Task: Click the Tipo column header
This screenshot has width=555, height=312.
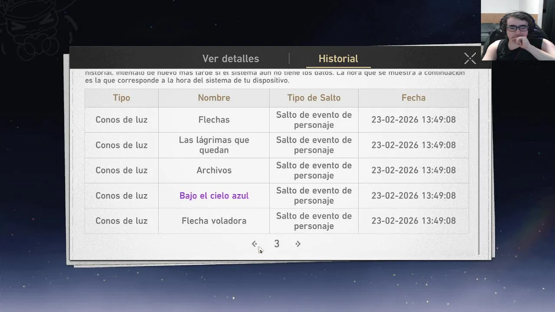Action: [121, 98]
